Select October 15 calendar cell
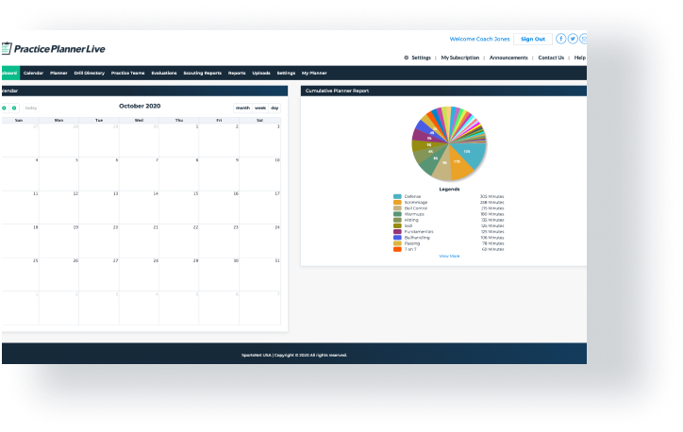Screen dimensions: 683x432 (178, 207)
